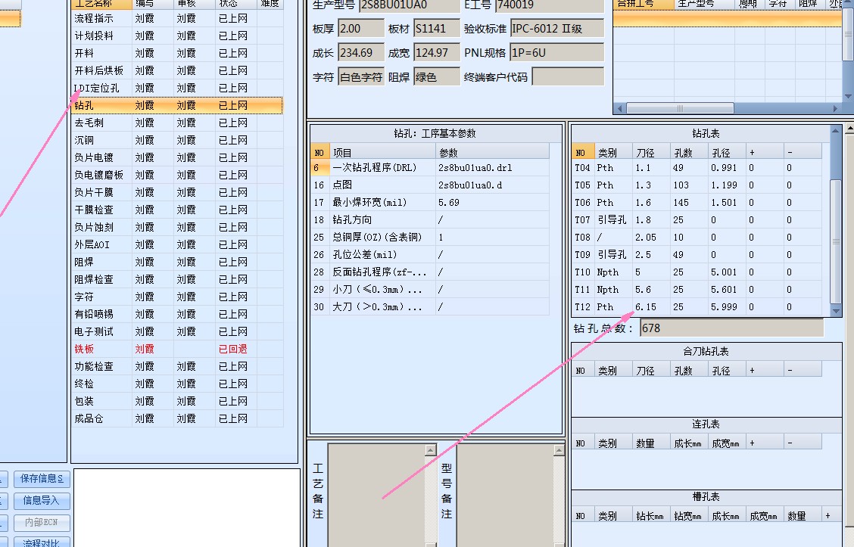Select the 负片干膜 process row

point(177,193)
